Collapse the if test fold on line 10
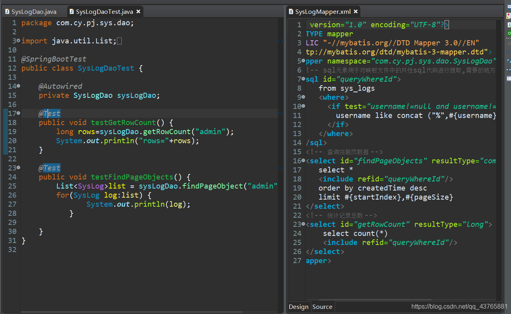The width and height of the screenshot is (511, 314). tap(304, 106)
